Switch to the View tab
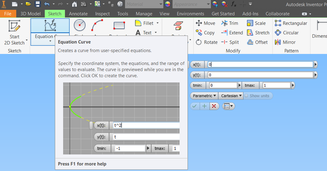The image size is (327, 171). click(164, 14)
